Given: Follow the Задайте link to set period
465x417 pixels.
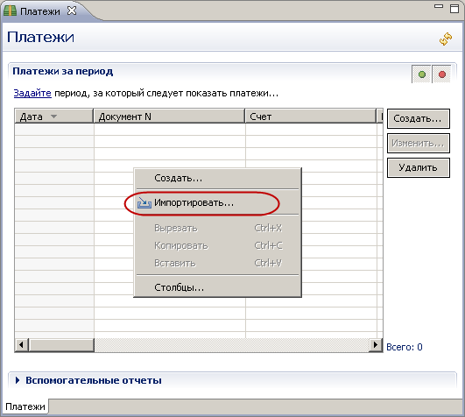Looking at the screenshot, I should [32, 94].
